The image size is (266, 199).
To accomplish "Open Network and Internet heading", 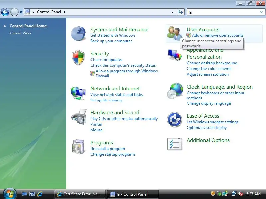I will (115, 89).
